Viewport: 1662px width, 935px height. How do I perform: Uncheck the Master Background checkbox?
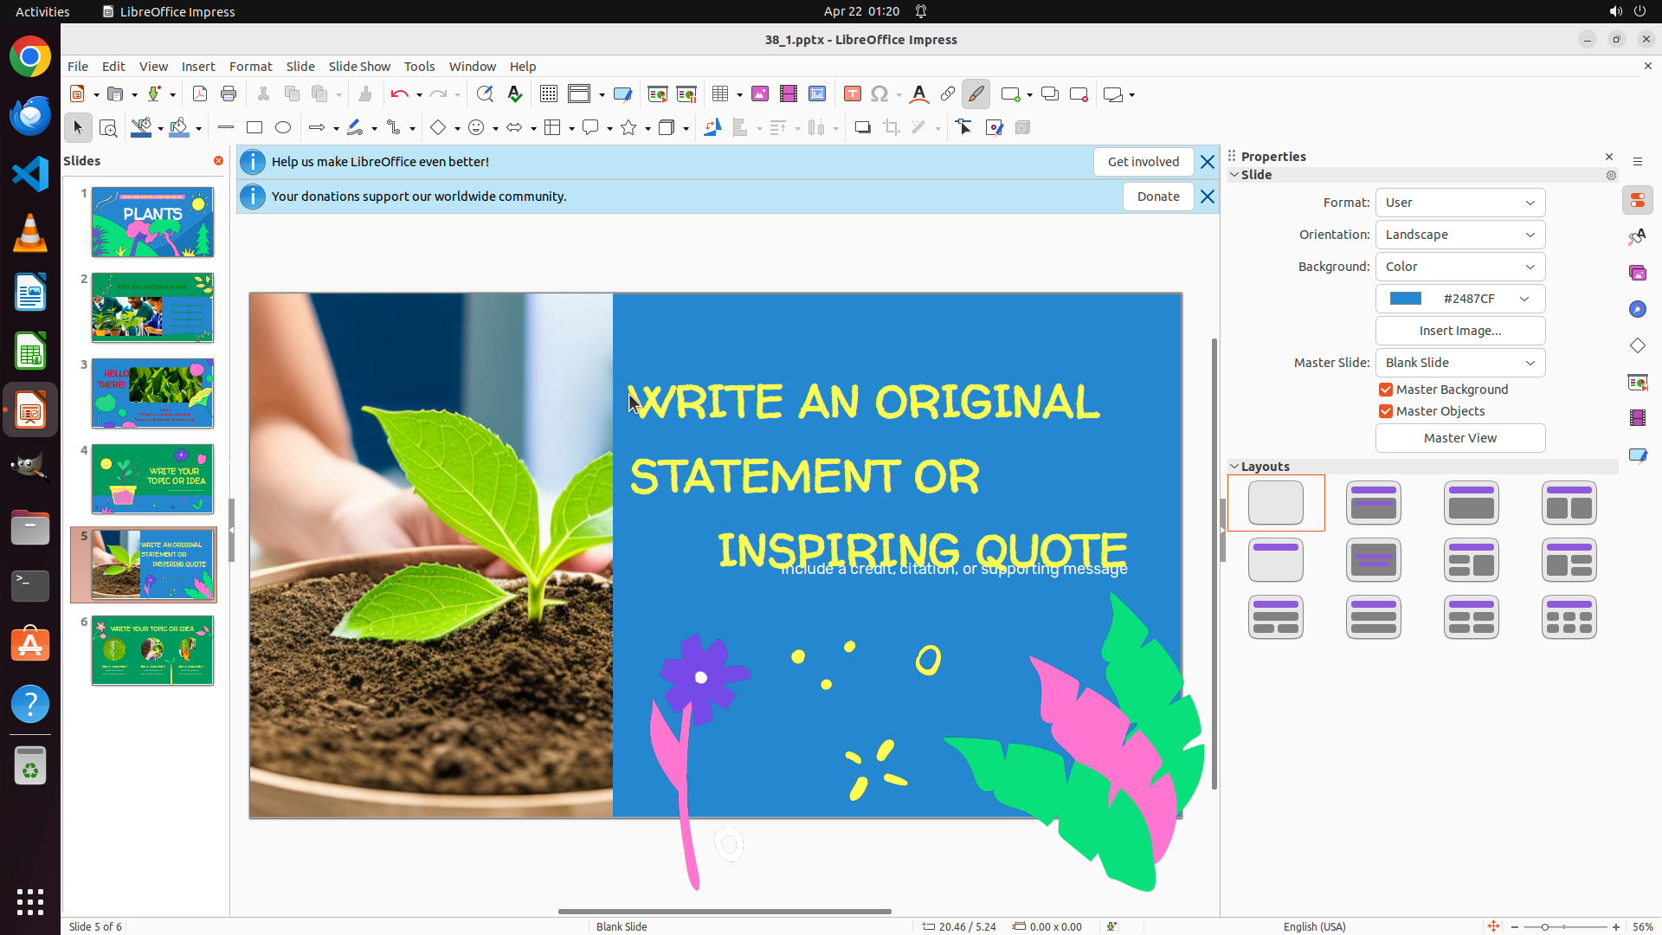[1386, 390]
